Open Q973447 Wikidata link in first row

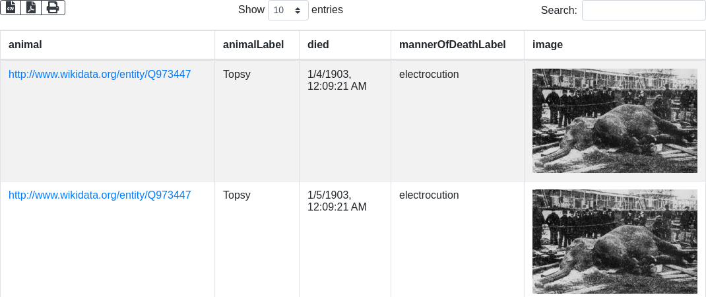100,75
